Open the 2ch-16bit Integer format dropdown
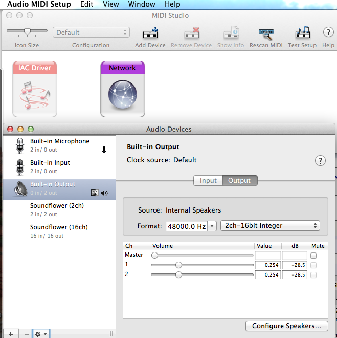 pyautogui.click(x=270, y=226)
